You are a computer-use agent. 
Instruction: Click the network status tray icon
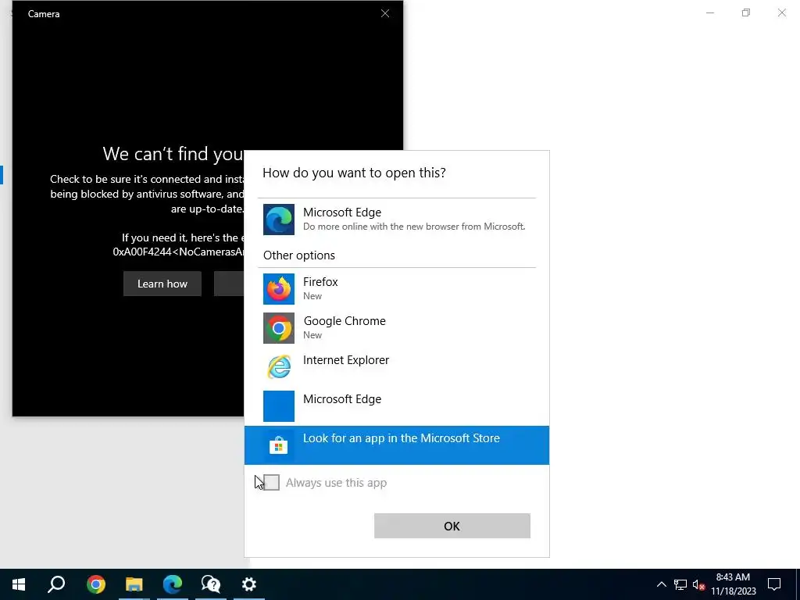click(x=680, y=584)
